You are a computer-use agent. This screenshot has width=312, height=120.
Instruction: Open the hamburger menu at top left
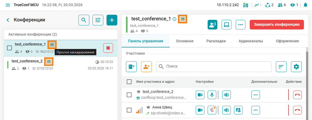tap(8, 5)
